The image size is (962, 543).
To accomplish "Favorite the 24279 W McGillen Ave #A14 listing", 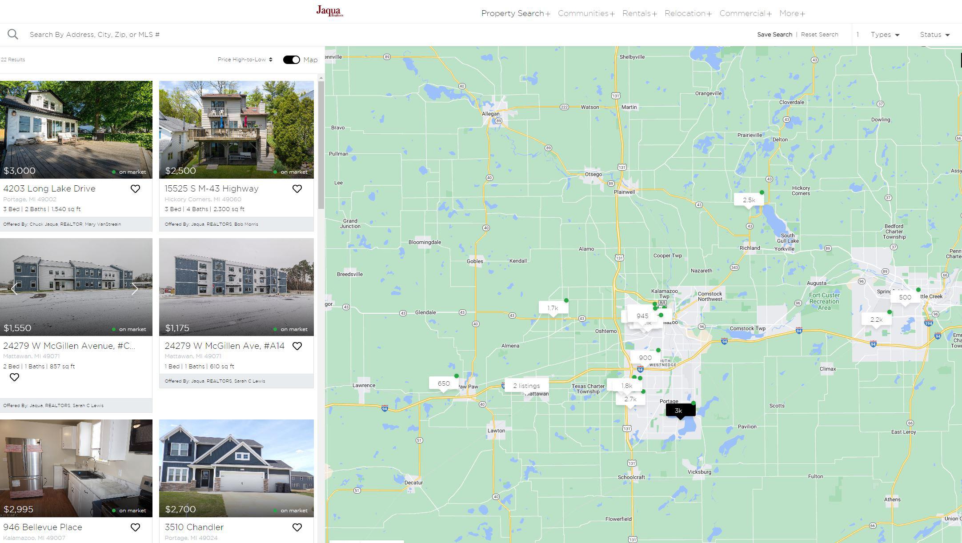I will coord(297,346).
